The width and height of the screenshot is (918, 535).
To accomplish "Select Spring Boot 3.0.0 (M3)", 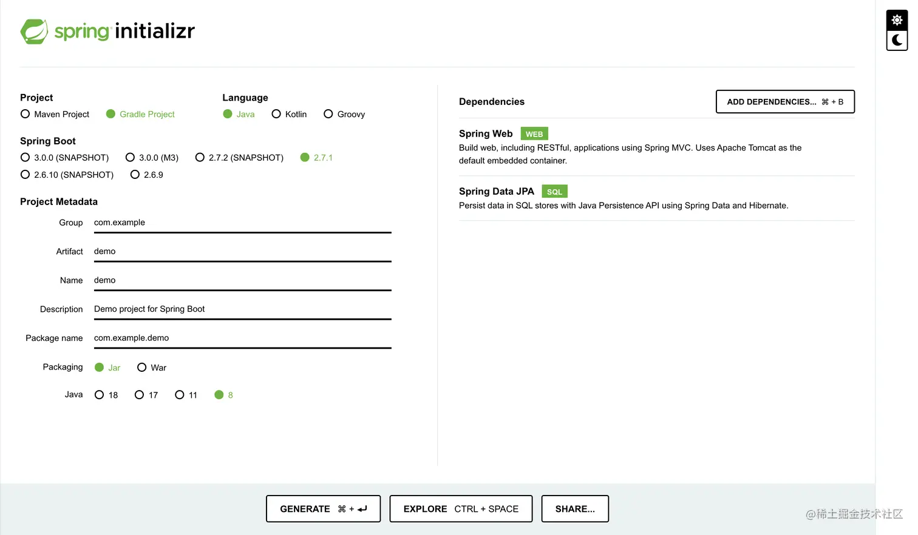I will [152, 158].
